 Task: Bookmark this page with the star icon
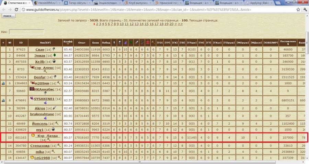tap(298, 10)
